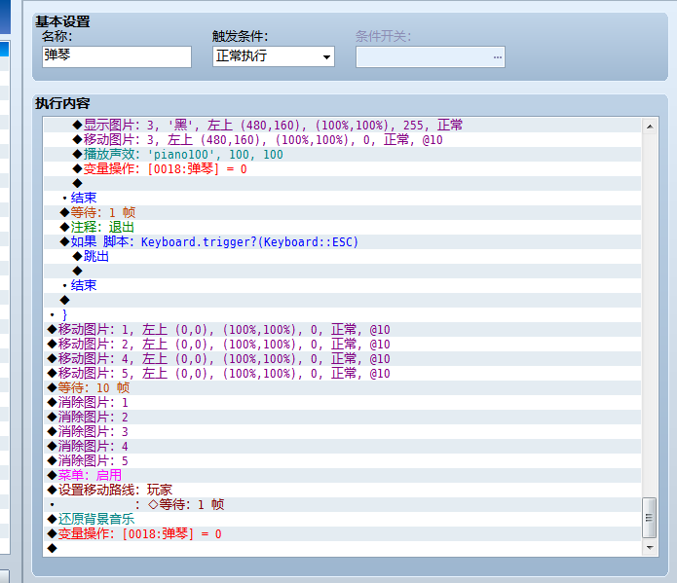Select the 结束 line below 跳出

tap(342, 286)
